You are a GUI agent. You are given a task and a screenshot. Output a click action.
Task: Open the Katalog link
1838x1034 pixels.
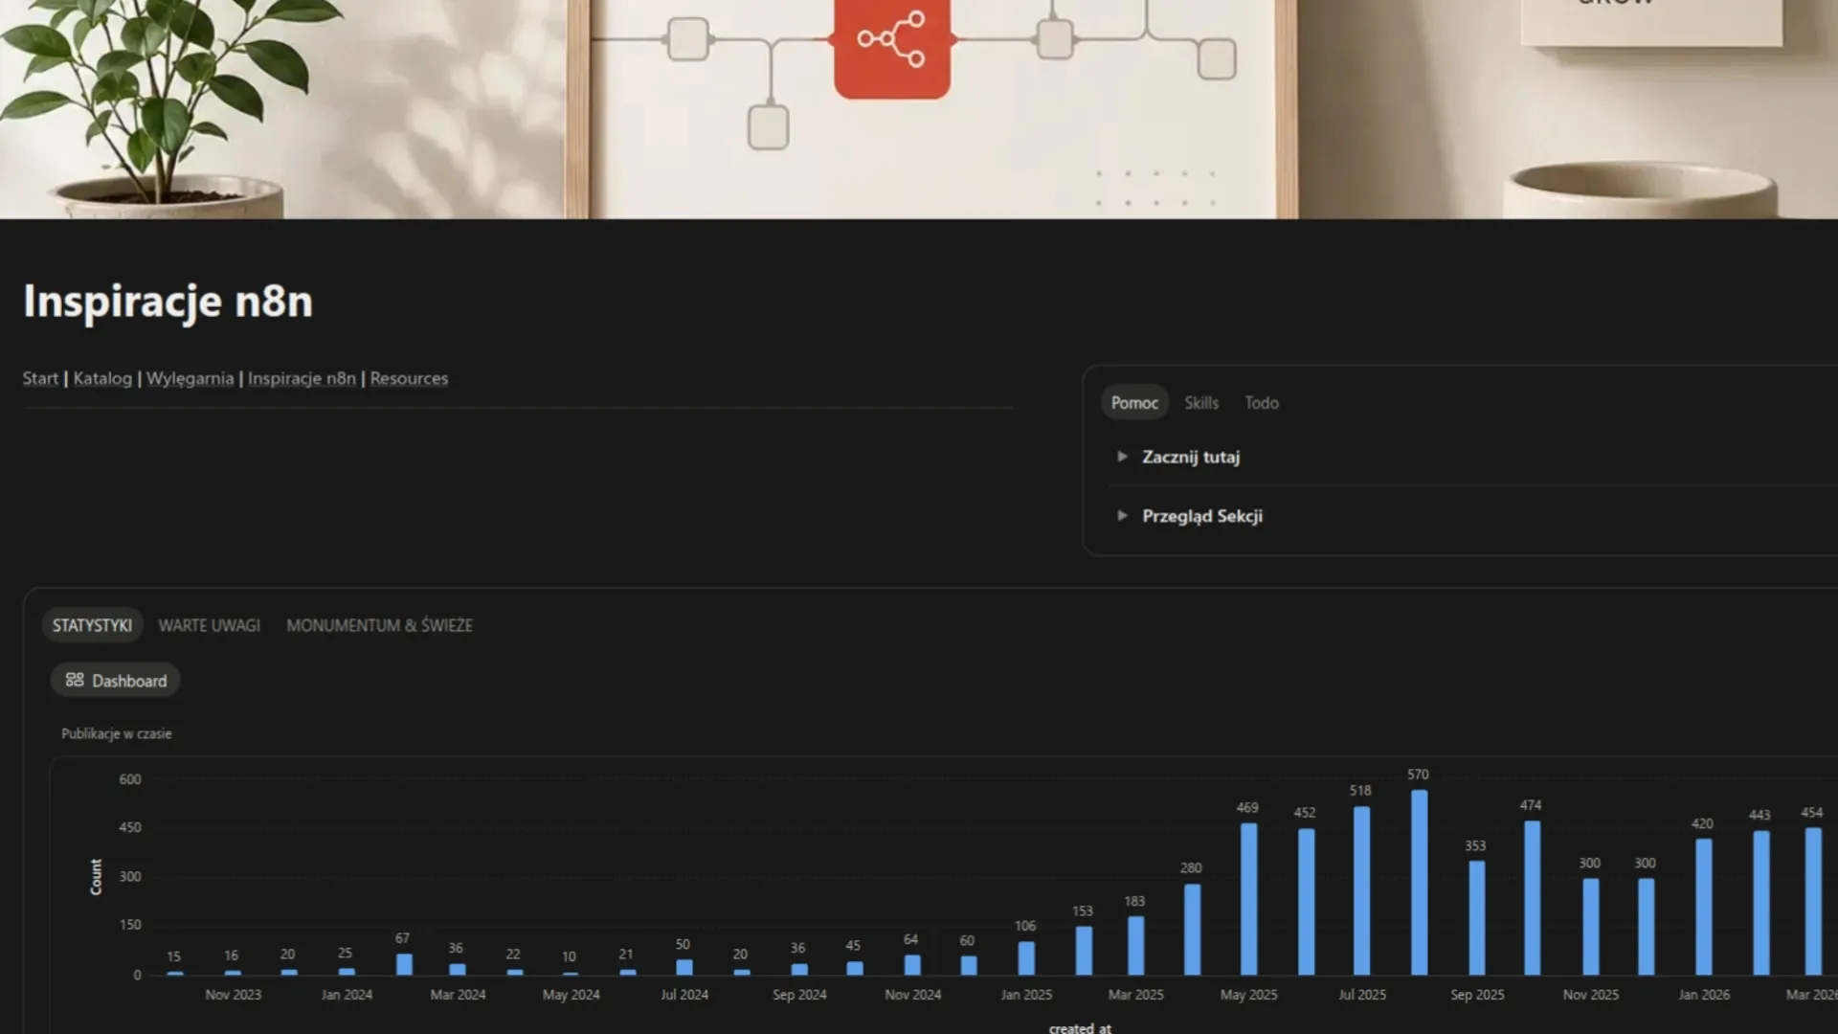coord(102,378)
